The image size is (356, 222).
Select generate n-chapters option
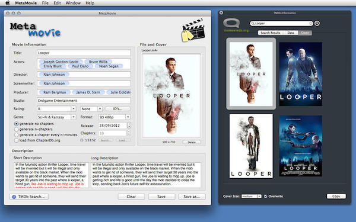tap(17, 129)
